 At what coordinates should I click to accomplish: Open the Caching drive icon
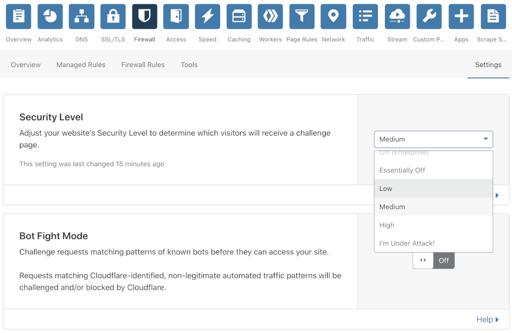tap(239, 17)
